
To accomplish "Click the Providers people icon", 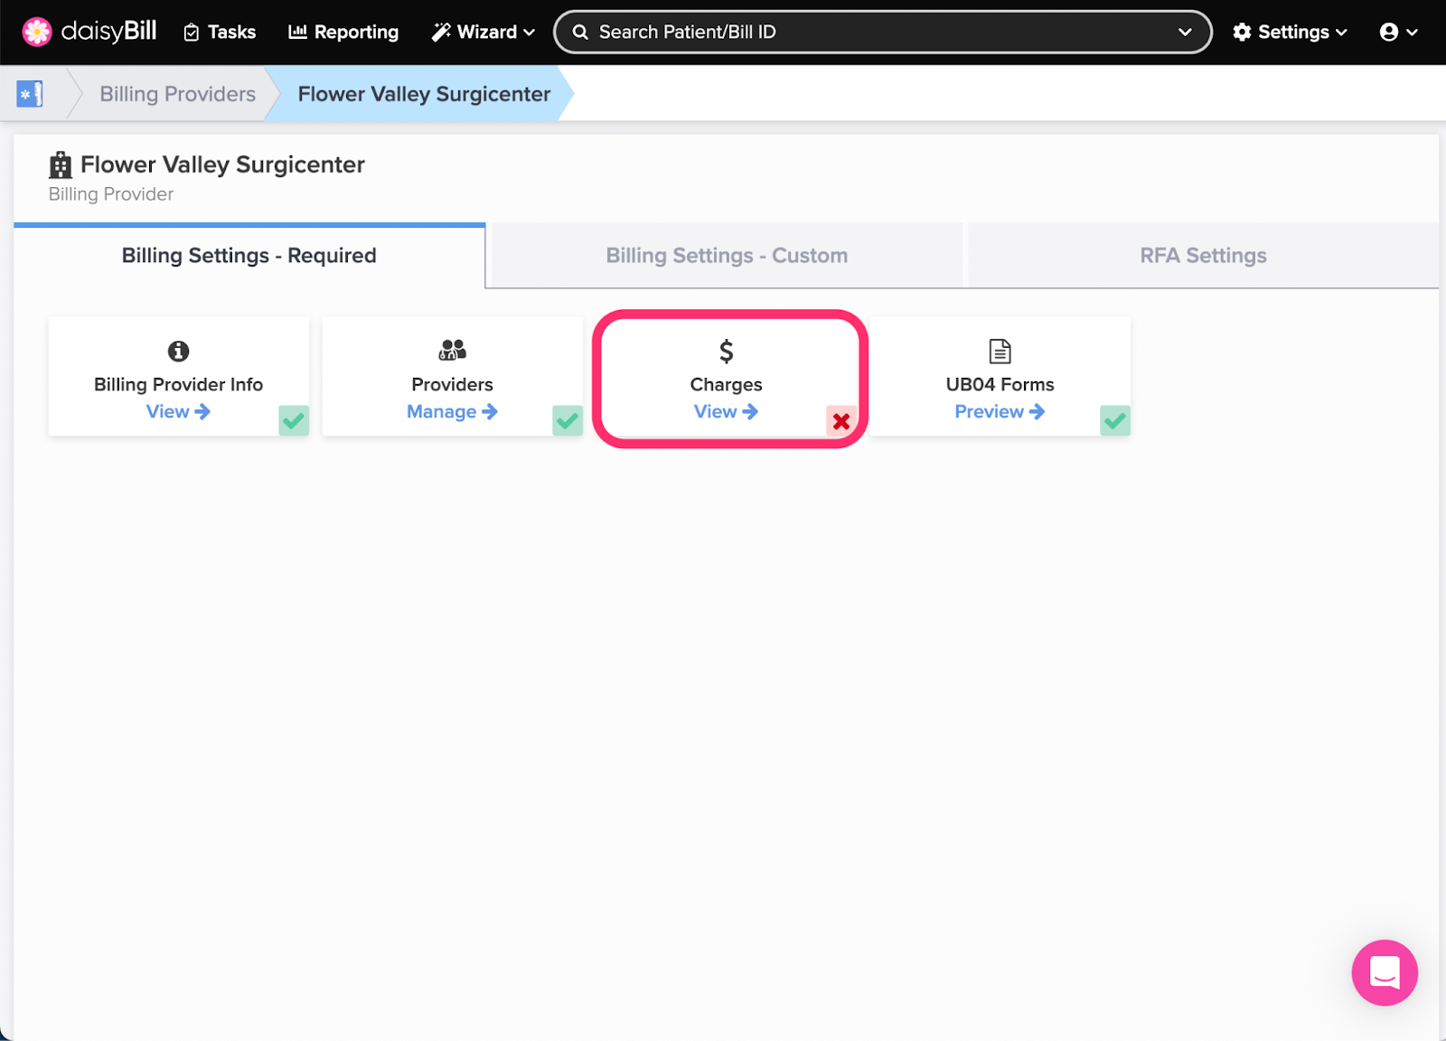I will [452, 350].
